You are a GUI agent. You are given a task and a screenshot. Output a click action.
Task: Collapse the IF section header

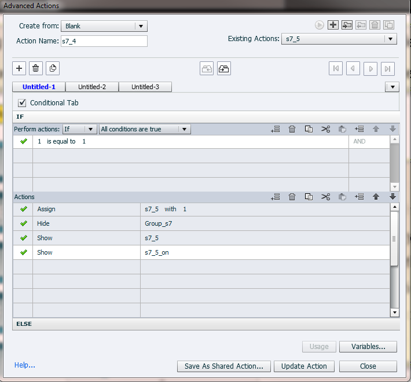point(206,117)
